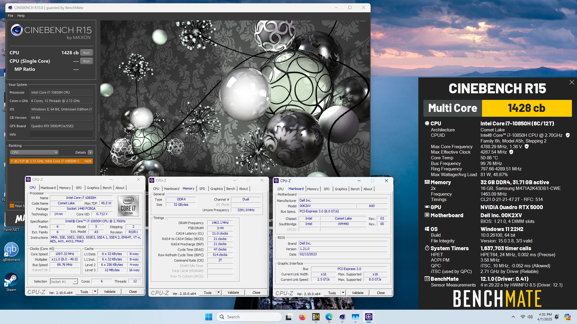Click SPD tab in middle CPU-Z window
This screenshot has width=577, height=324.
(202, 189)
